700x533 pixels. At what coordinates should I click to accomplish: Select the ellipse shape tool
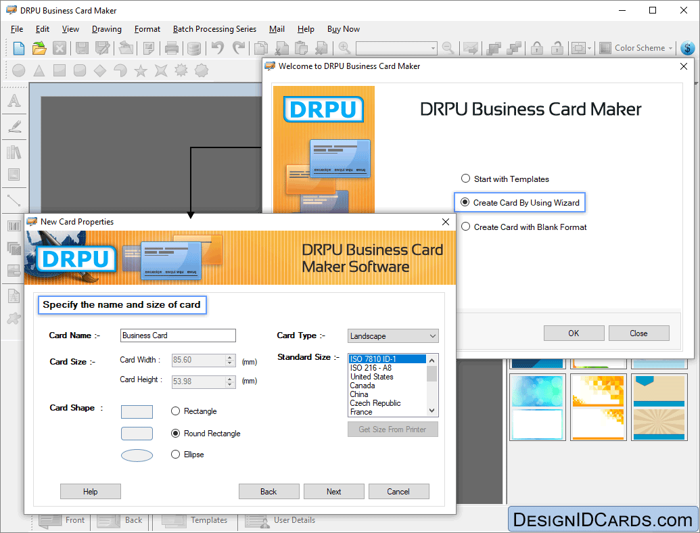(19, 70)
